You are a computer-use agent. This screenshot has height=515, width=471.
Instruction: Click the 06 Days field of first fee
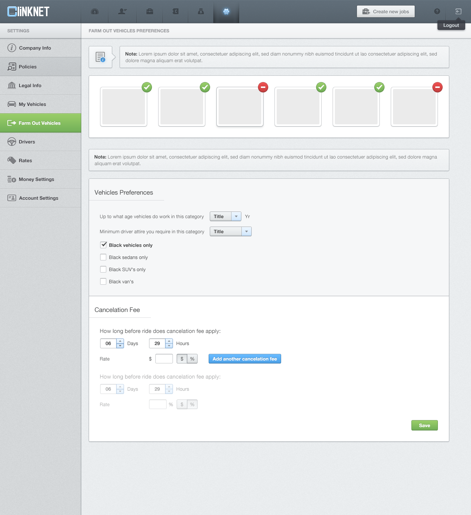[108, 343]
